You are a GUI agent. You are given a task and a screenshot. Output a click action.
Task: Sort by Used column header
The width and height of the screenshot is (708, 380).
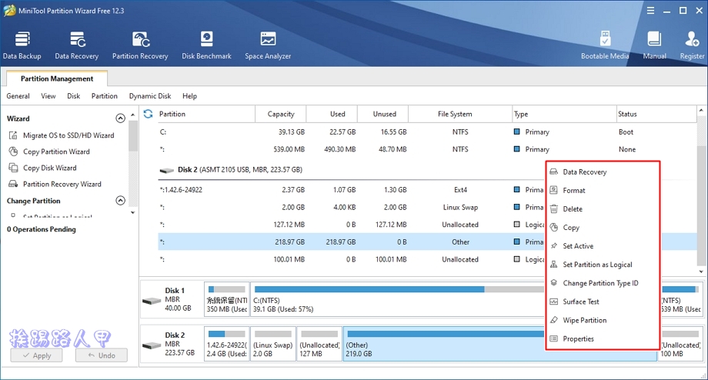[x=332, y=114]
